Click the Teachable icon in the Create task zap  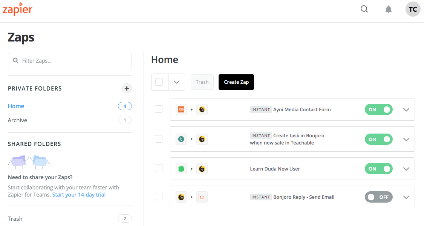[x=181, y=139]
